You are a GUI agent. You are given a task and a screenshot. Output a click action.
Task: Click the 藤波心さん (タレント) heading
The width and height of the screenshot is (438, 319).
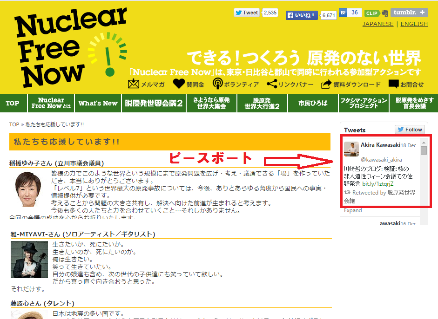coord(42,303)
